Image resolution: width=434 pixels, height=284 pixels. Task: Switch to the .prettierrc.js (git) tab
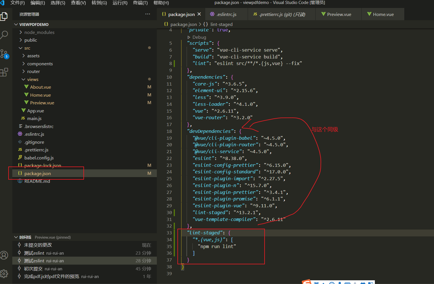[x=282, y=14]
